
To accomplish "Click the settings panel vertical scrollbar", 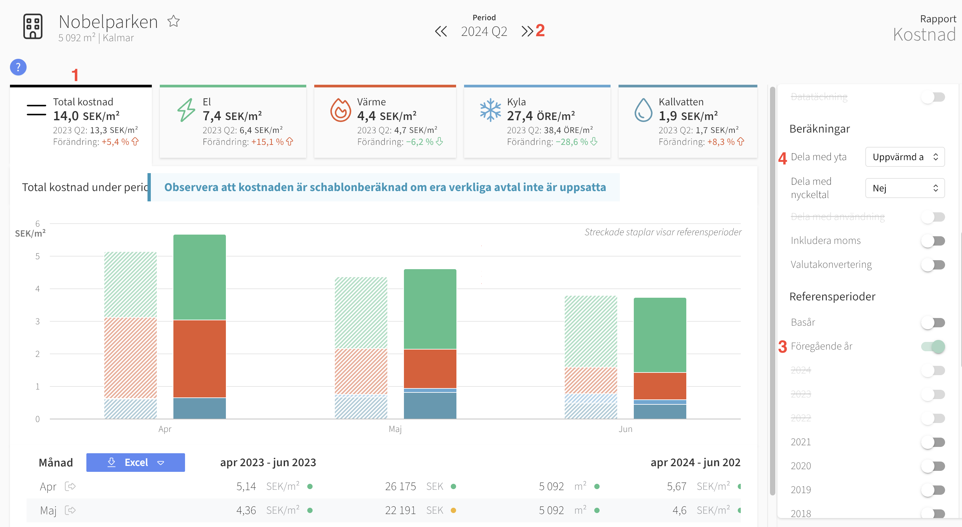I will 773,291.
